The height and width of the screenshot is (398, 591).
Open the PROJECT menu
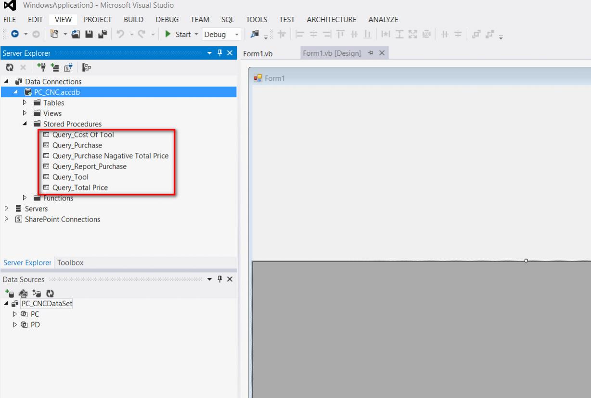pyautogui.click(x=98, y=20)
